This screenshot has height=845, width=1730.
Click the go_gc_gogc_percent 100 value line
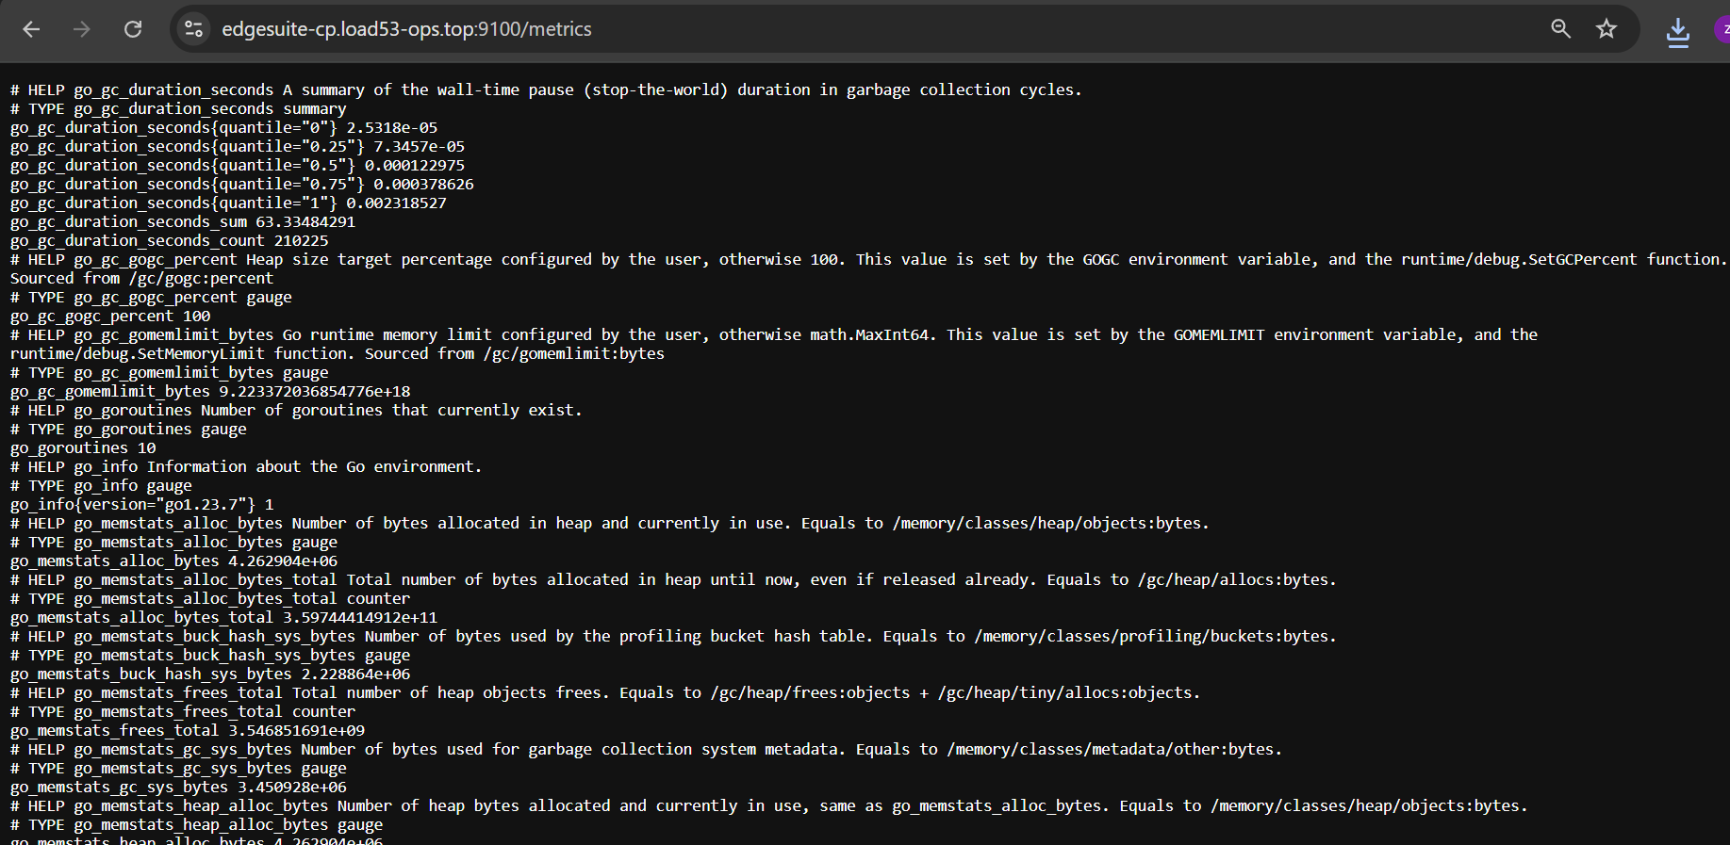[x=110, y=317]
